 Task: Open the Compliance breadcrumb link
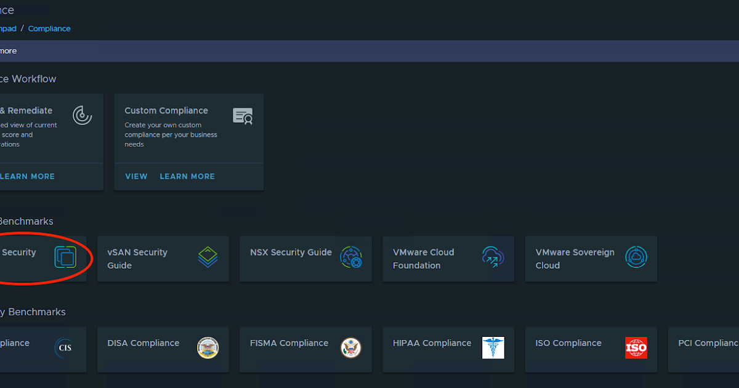49,28
